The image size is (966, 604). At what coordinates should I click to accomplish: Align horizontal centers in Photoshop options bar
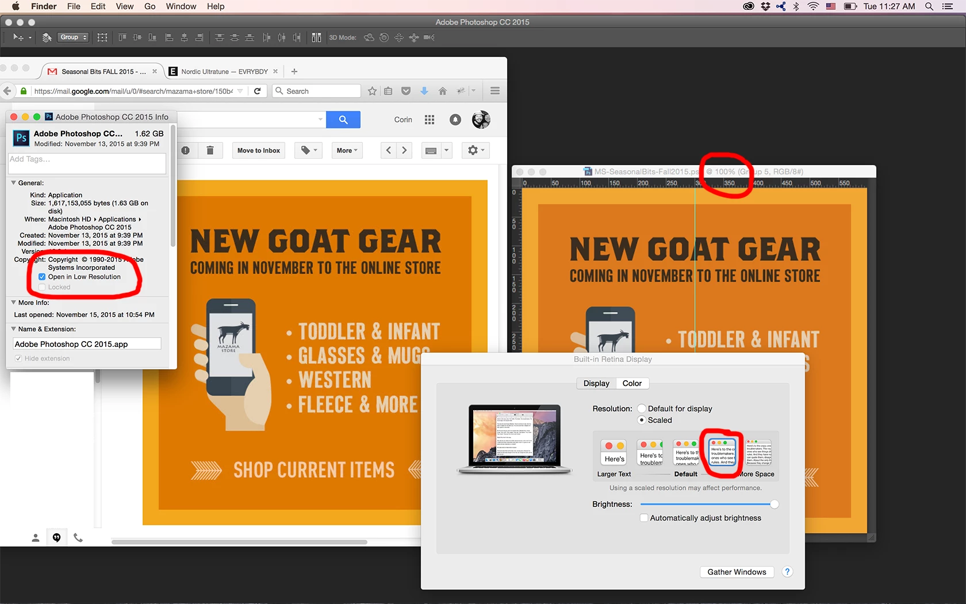pos(184,37)
